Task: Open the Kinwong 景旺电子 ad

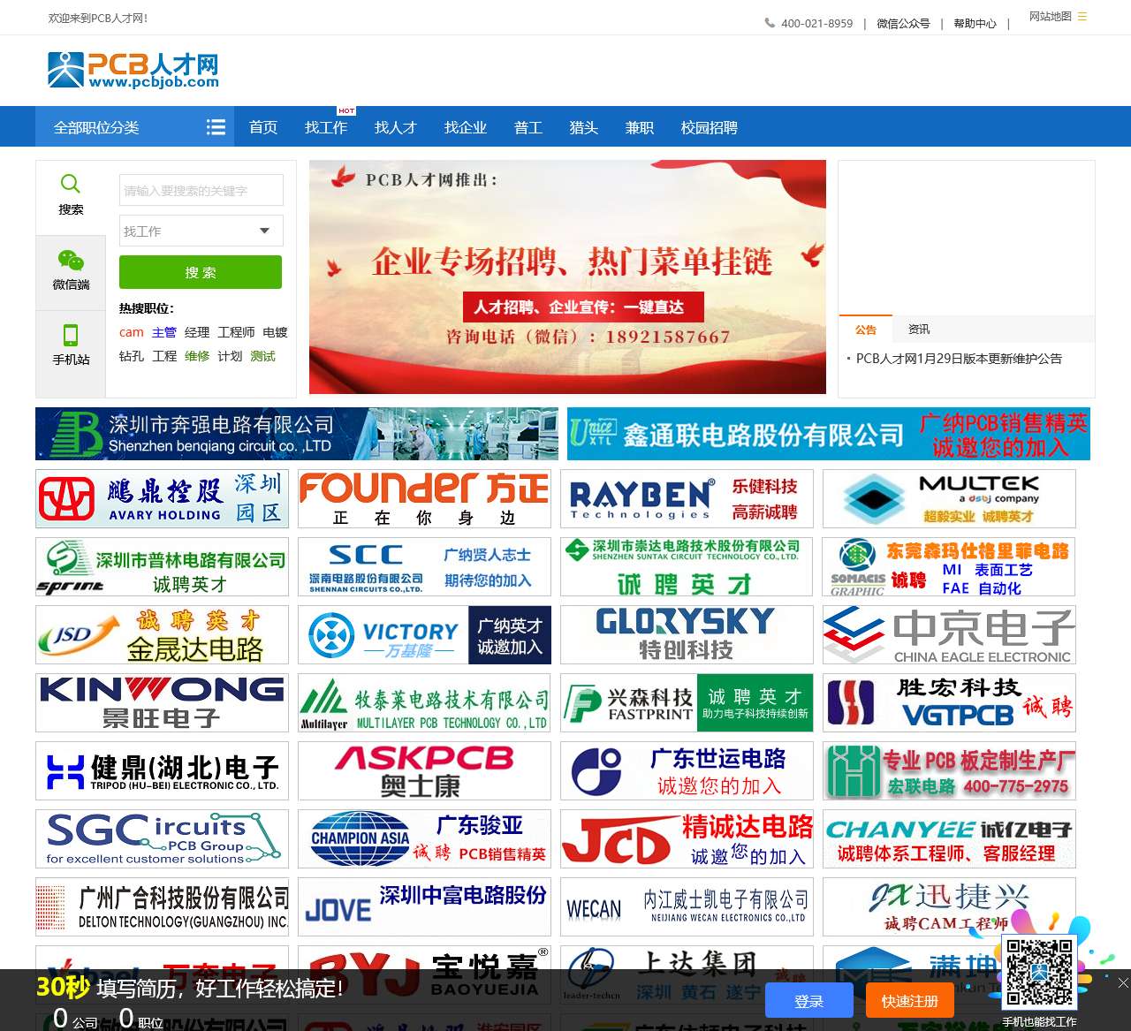Action: (162, 703)
